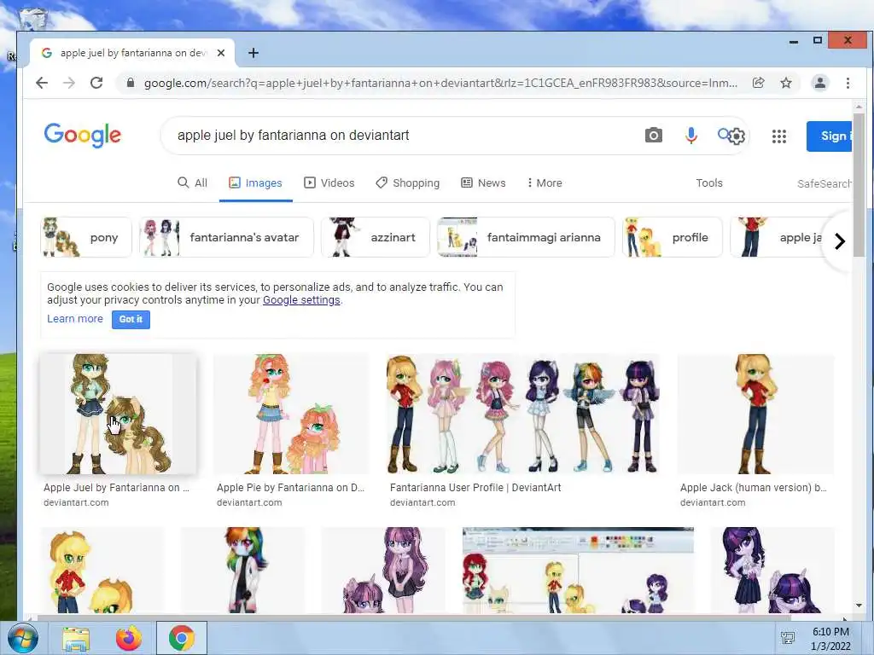Image resolution: width=874 pixels, height=655 pixels.
Task: Filter by the pony suggestion chip
Action: point(86,237)
